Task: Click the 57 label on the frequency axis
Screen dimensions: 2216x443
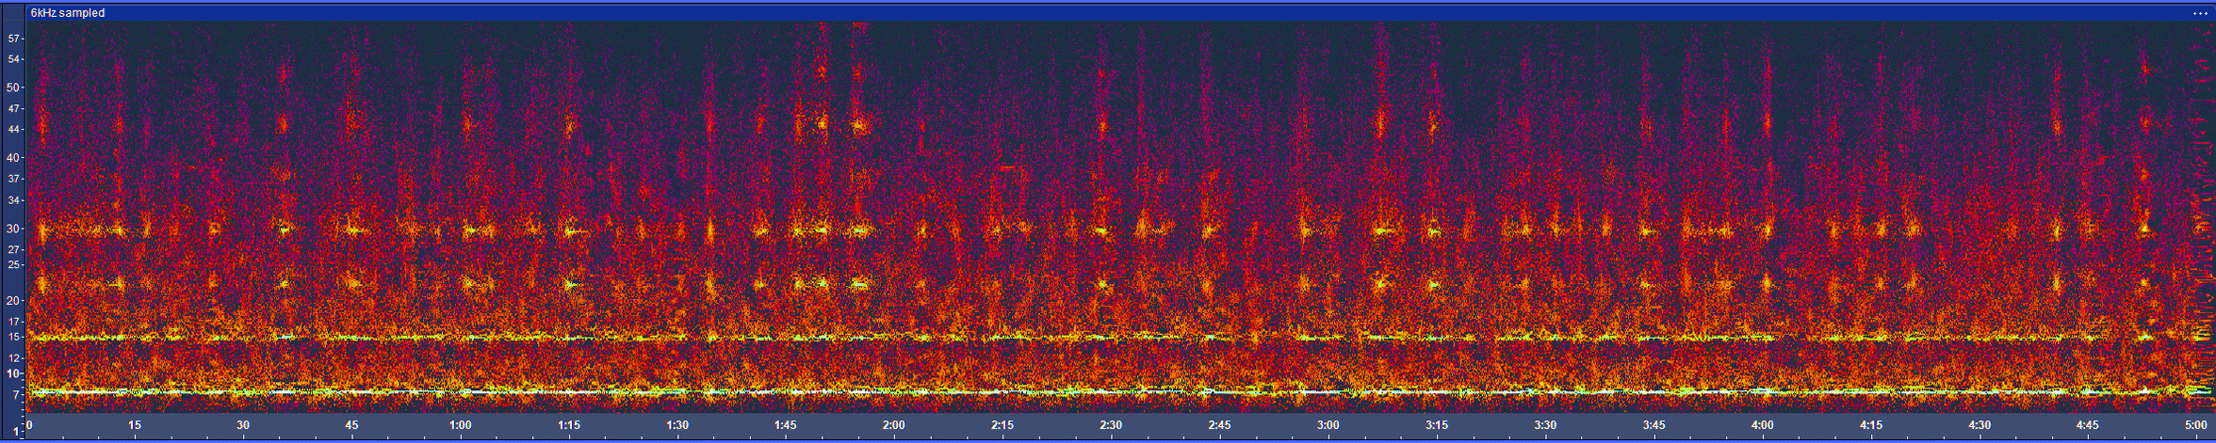Action: click(x=14, y=39)
